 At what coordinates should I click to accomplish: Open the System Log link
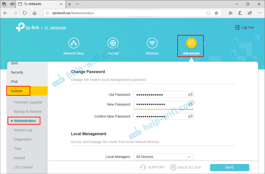[23, 130]
